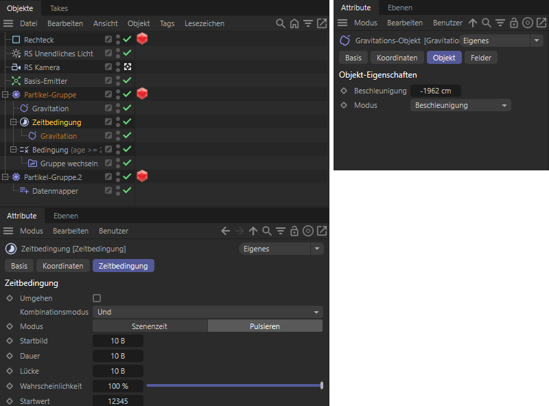Click the RS Kamera object icon
This screenshot has width=549, height=406.
pos(16,67)
